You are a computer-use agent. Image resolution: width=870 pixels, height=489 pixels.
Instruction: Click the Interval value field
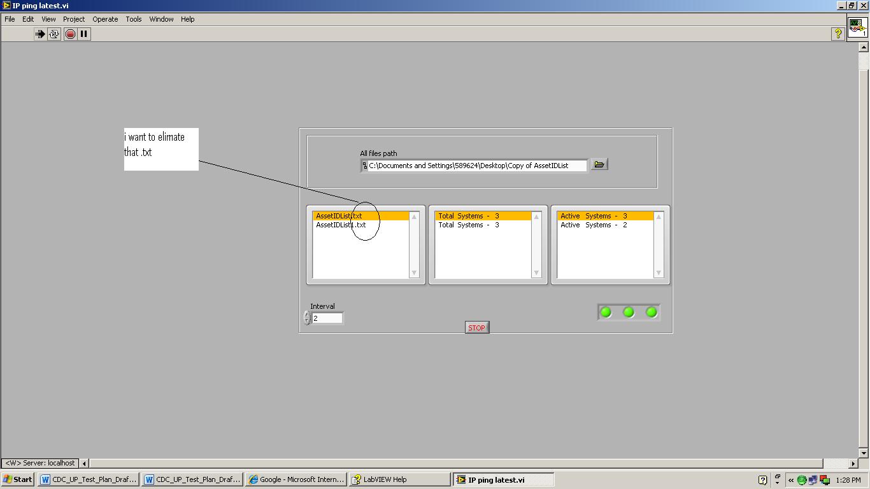coord(327,318)
